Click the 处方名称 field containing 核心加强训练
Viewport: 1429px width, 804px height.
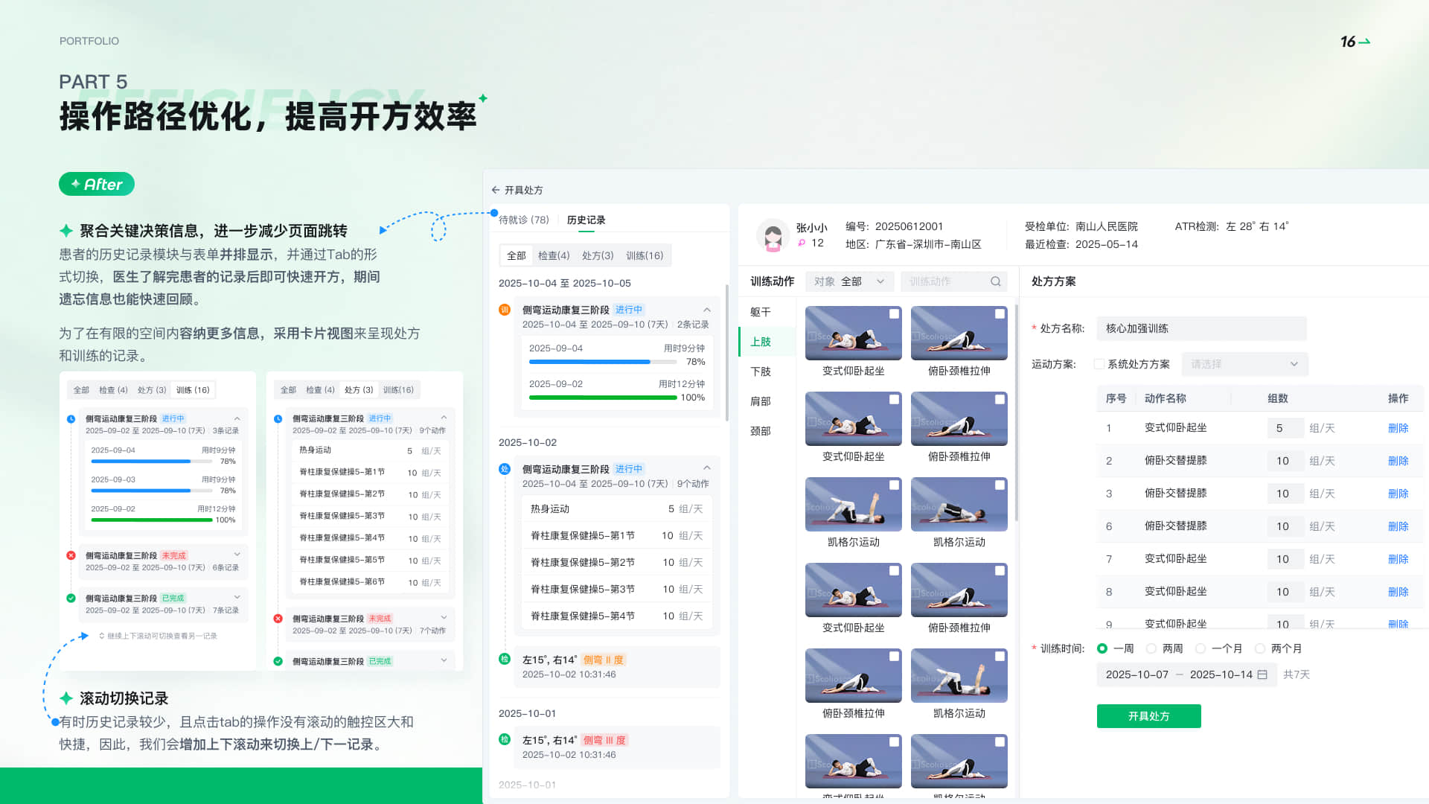pyautogui.click(x=1202, y=328)
